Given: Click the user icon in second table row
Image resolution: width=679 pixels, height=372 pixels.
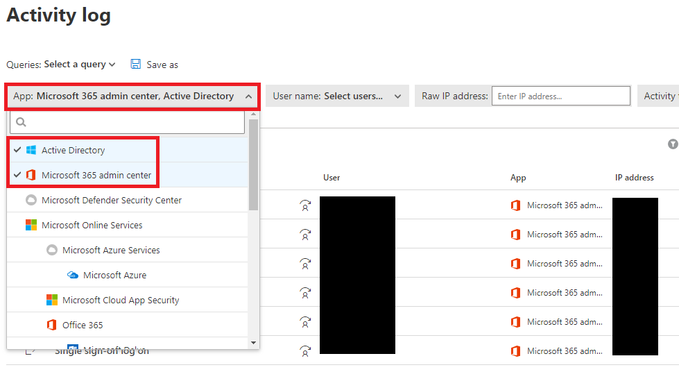Looking at the screenshot, I should 305,235.
